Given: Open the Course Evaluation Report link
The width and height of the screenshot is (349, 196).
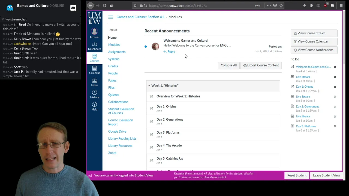Looking at the screenshot, I should click(121, 122).
